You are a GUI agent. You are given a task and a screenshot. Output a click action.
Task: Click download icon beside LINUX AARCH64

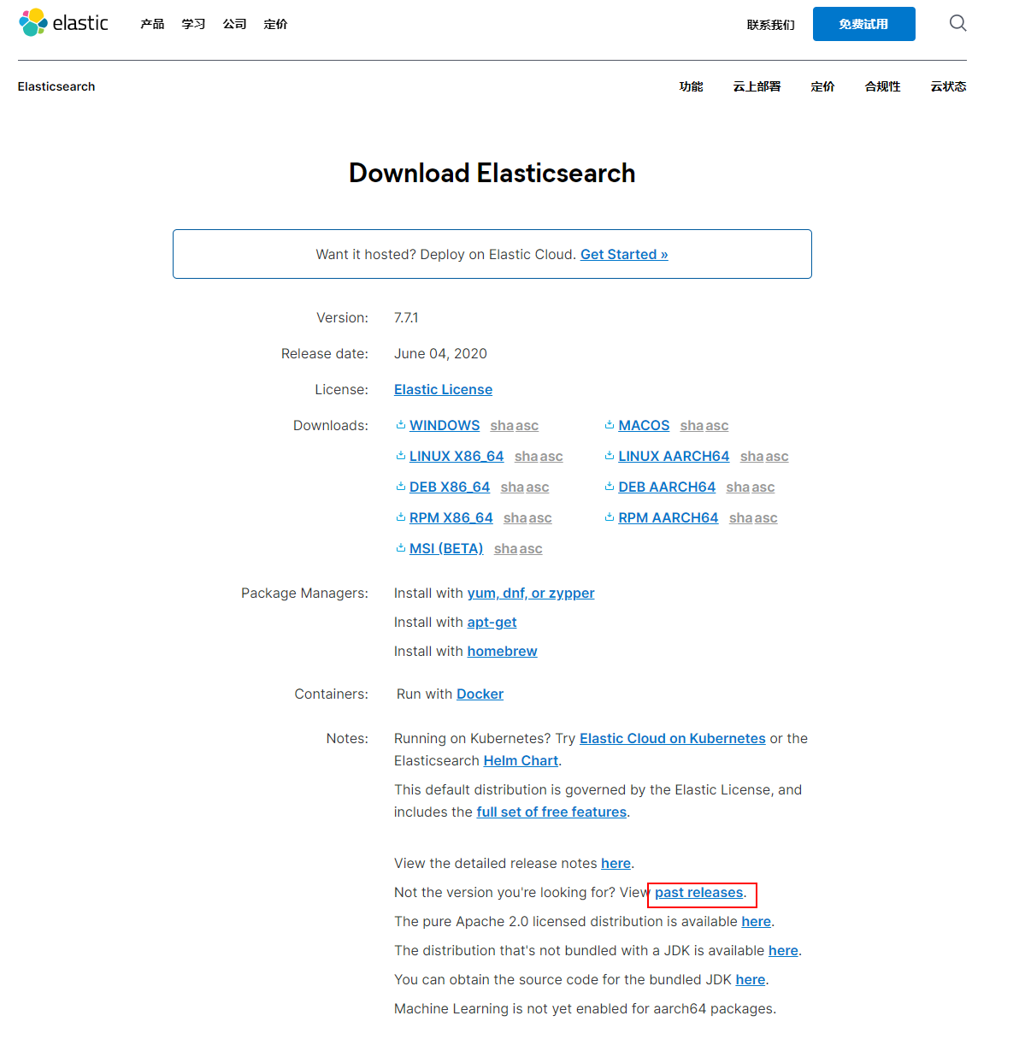(x=610, y=456)
